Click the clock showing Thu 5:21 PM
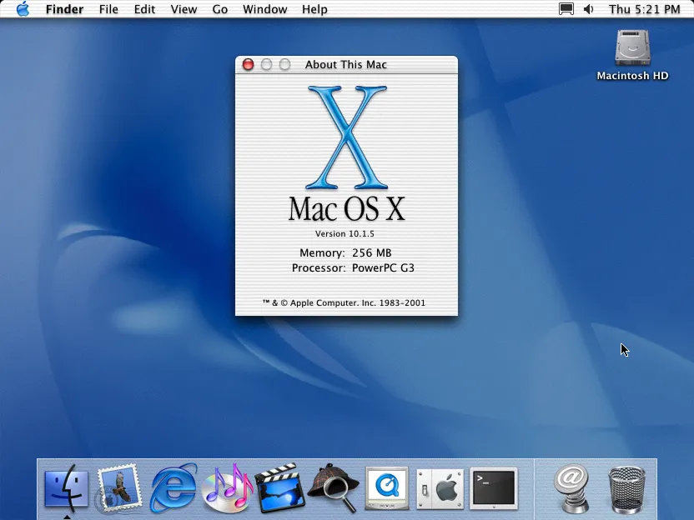 pyautogui.click(x=646, y=9)
